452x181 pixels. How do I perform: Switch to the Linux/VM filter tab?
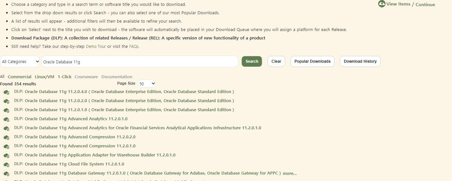[45, 77]
